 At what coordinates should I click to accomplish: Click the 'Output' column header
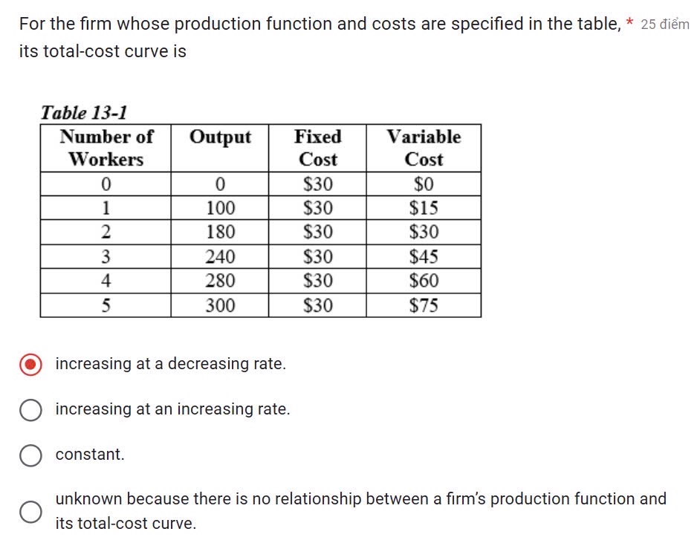[221, 137]
